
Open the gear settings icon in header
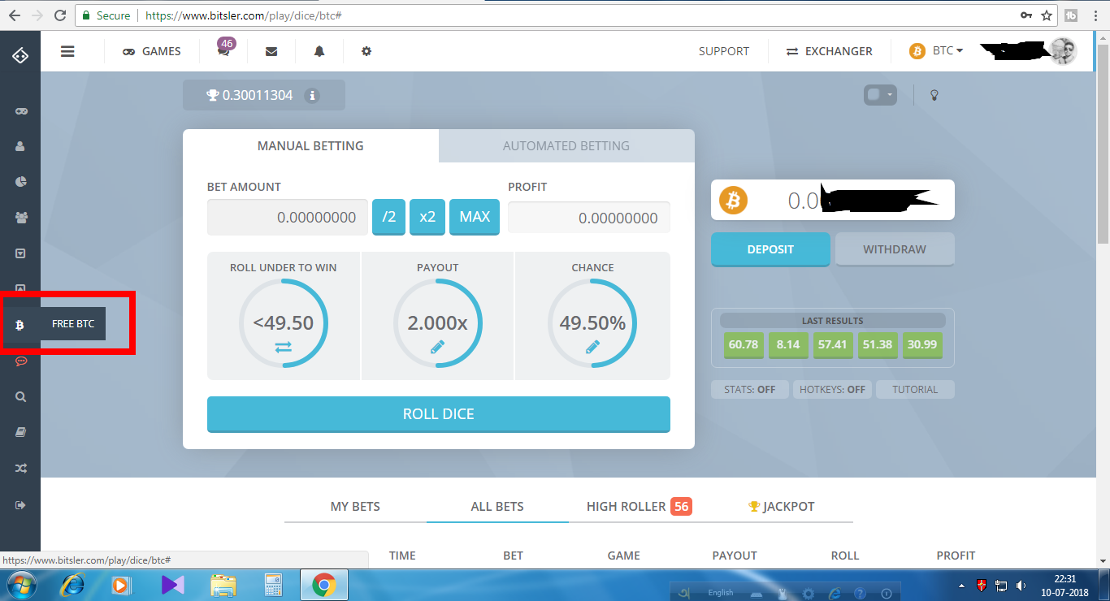point(366,51)
